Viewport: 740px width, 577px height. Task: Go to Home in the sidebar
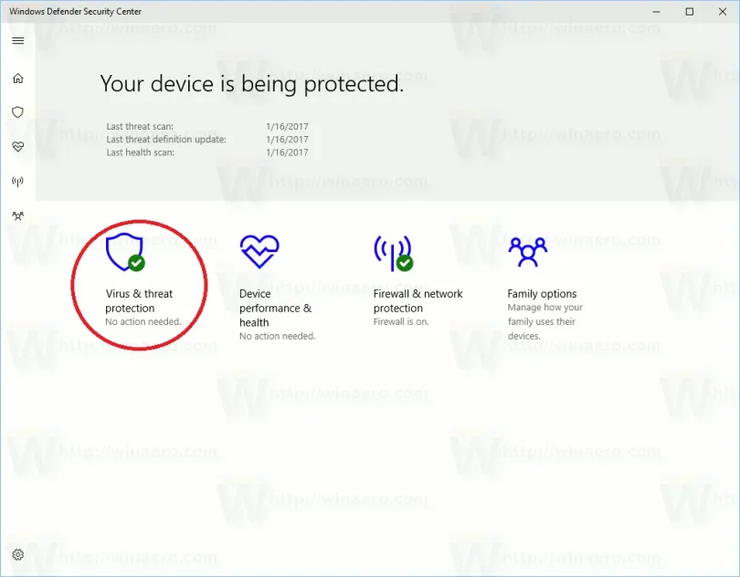tap(18, 78)
